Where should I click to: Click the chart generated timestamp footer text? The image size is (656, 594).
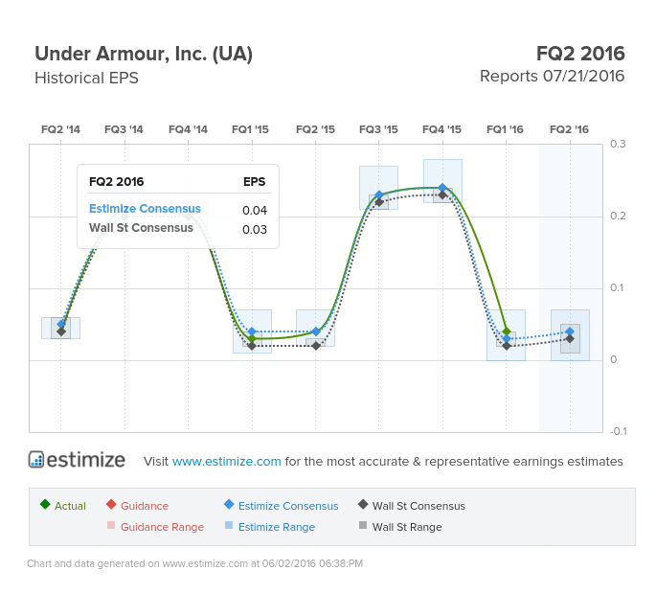pos(194,563)
